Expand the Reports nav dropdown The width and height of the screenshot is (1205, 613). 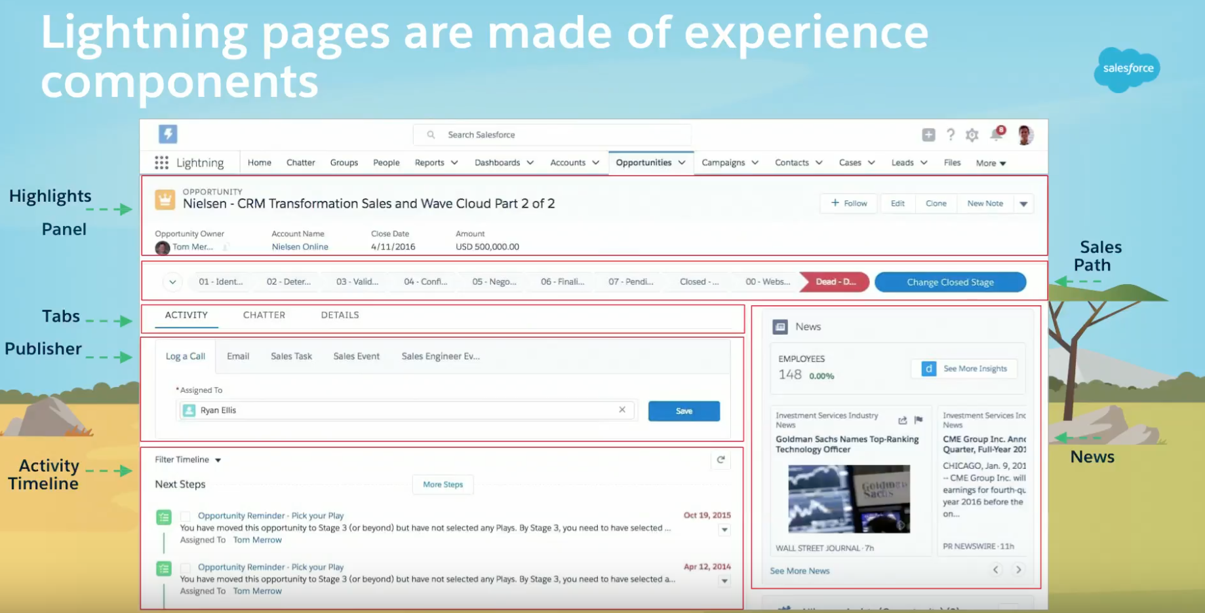pos(454,162)
